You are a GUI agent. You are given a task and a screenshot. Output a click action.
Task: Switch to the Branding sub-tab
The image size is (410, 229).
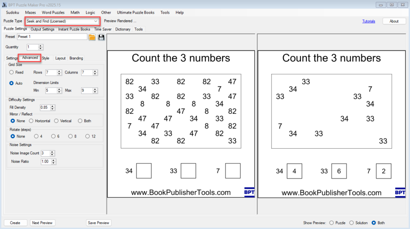click(x=76, y=58)
